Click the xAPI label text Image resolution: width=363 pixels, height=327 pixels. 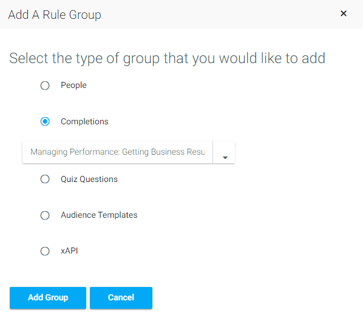[x=69, y=251]
